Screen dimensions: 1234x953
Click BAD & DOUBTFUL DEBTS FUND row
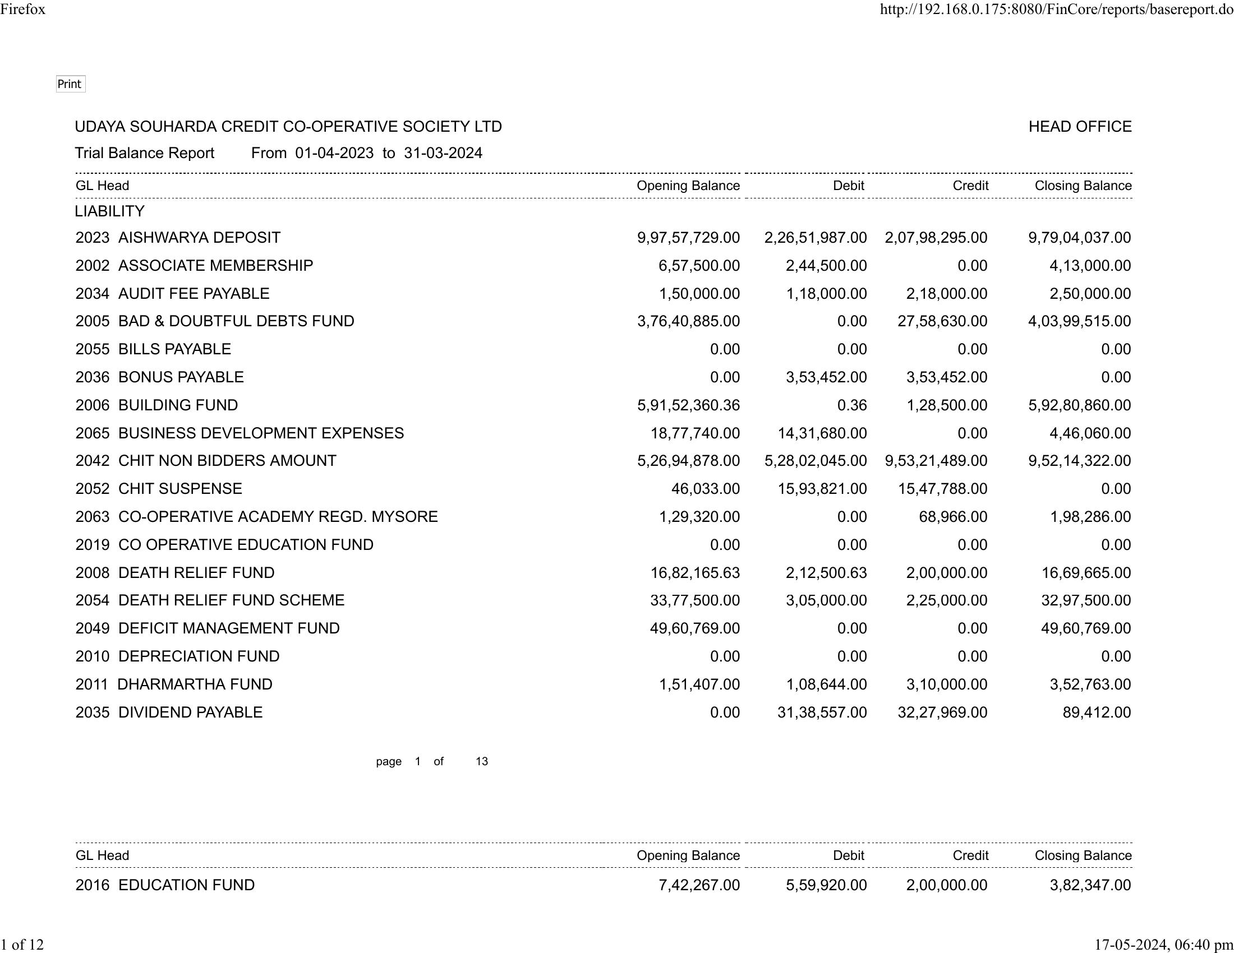[236, 321]
